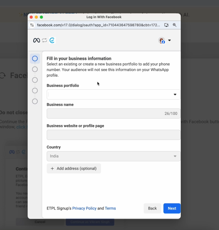Click the Meta logo in background window card
The width and height of the screenshot is (219, 230).
tap(12, 152)
